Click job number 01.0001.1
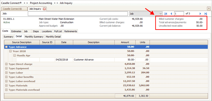Viewport: 212px width, 101px height. click(9, 19)
